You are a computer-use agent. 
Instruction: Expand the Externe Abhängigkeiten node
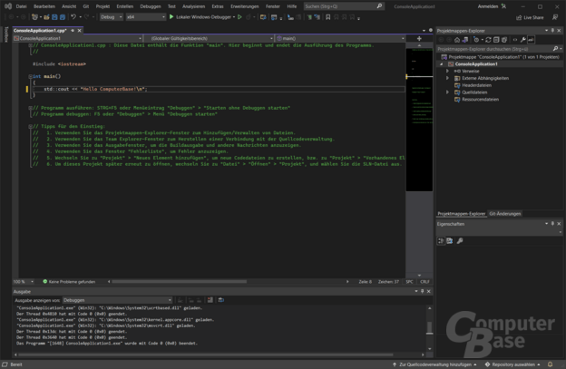pos(447,78)
